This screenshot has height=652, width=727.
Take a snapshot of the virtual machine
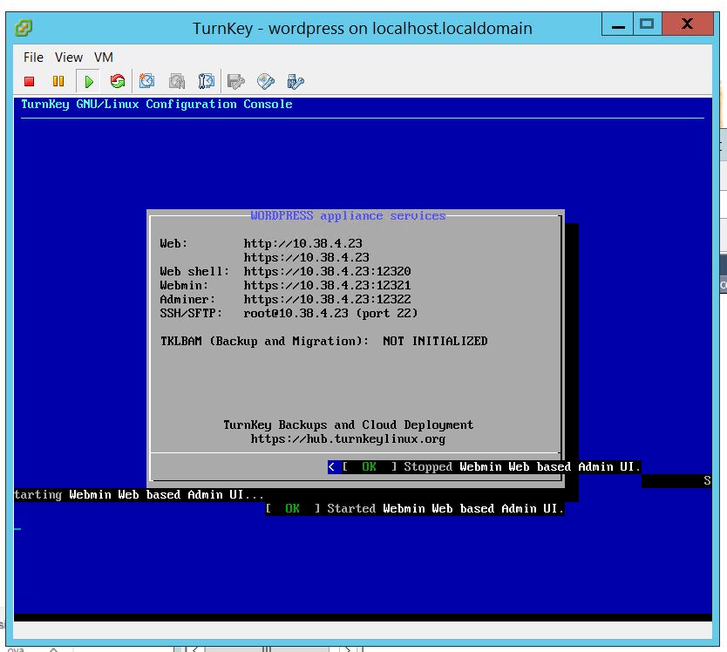[147, 82]
